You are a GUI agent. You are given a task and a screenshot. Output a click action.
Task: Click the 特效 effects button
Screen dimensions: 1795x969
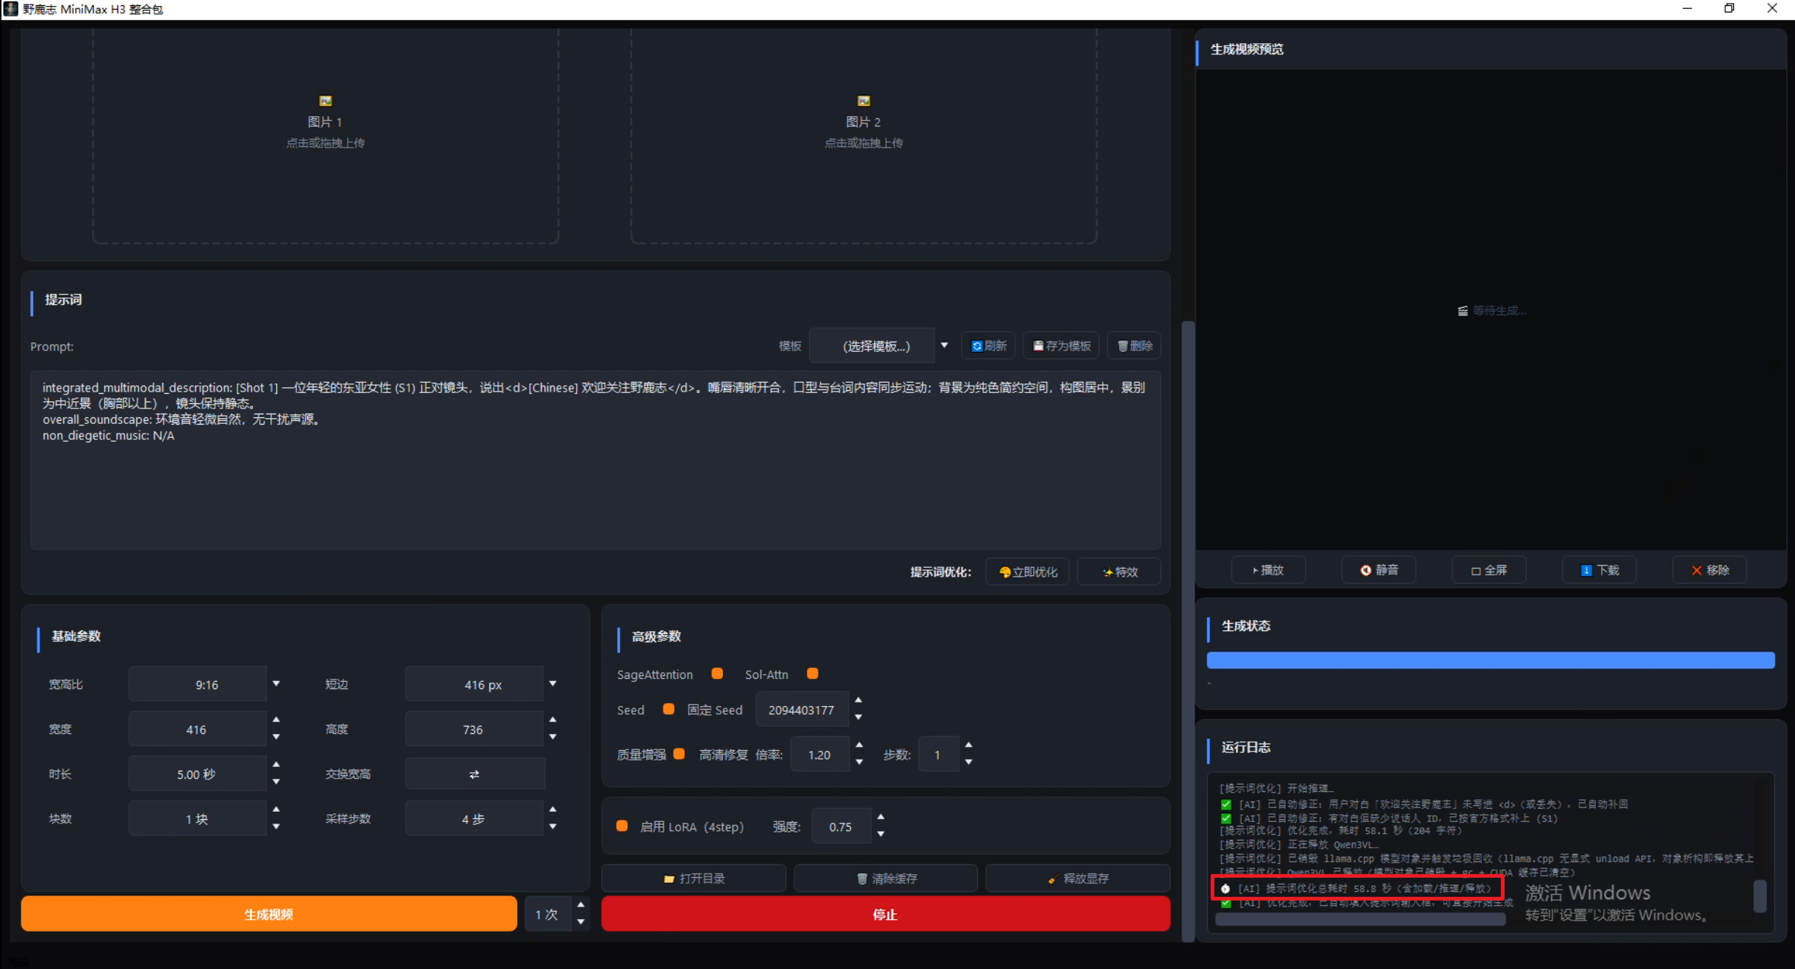coord(1120,572)
